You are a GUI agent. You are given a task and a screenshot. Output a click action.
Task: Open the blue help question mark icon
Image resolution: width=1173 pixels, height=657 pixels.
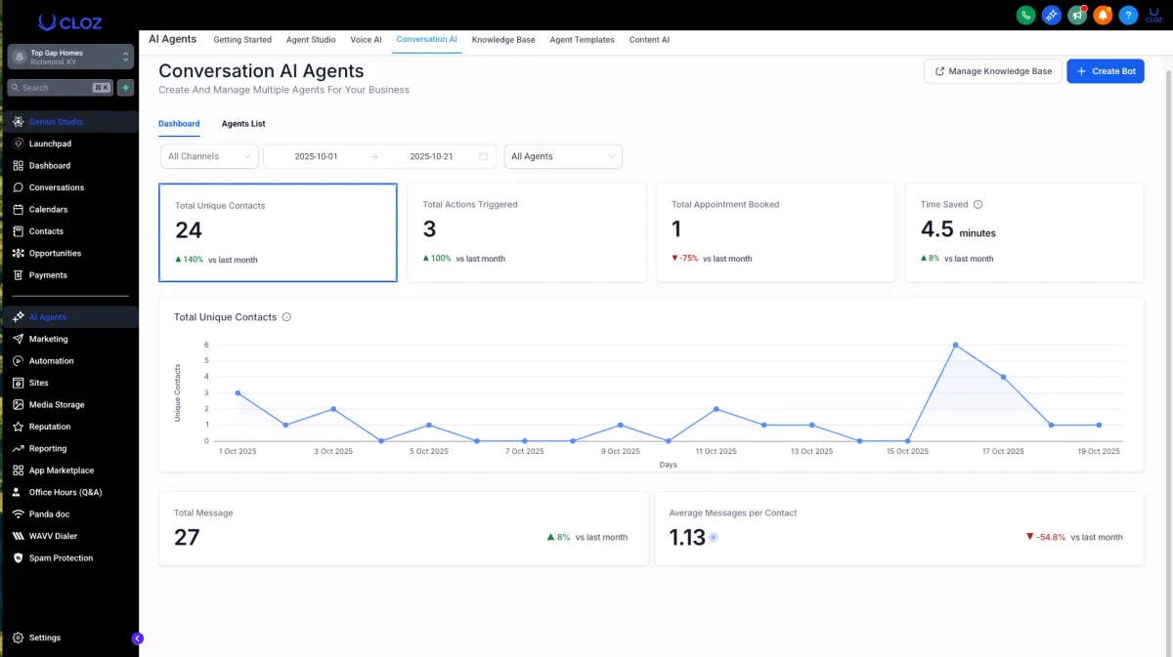coord(1128,15)
